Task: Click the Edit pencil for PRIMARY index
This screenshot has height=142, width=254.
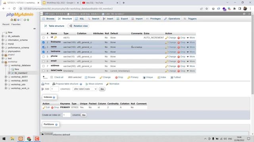Action: (x=44, y=107)
